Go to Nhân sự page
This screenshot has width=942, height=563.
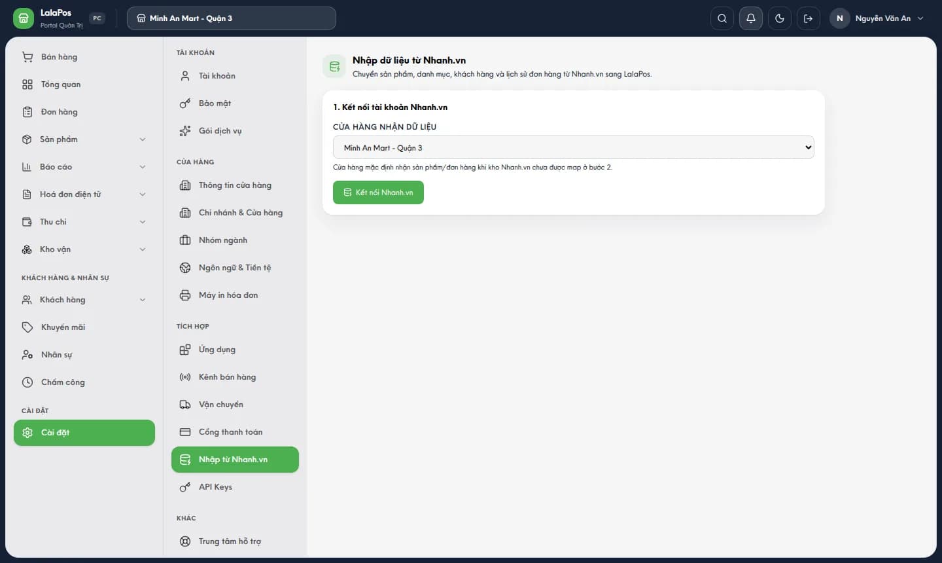pos(84,355)
